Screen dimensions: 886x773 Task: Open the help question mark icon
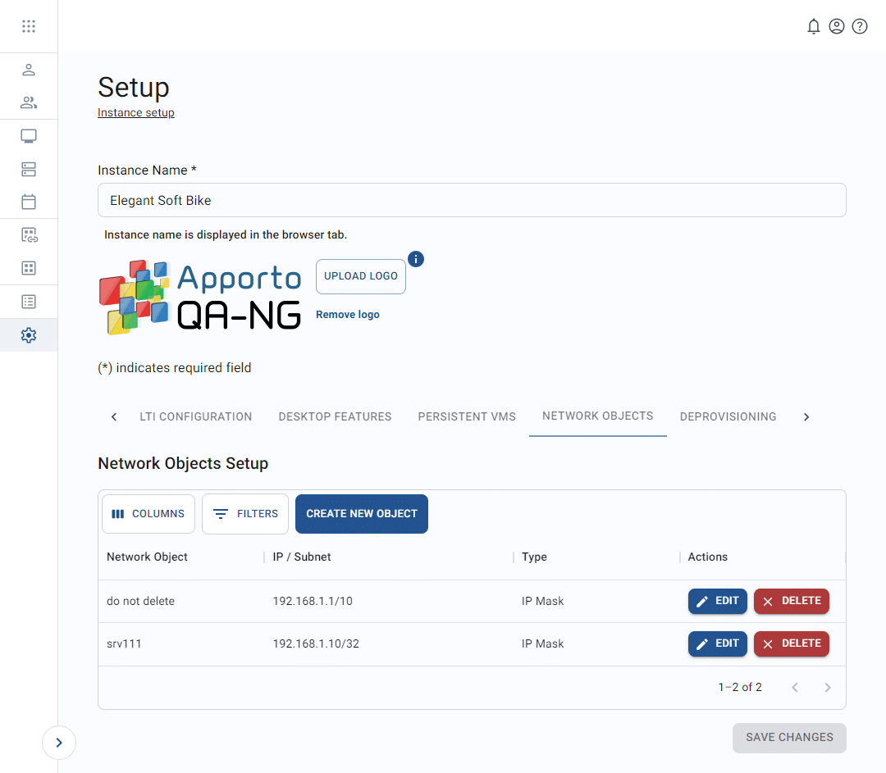860,25
